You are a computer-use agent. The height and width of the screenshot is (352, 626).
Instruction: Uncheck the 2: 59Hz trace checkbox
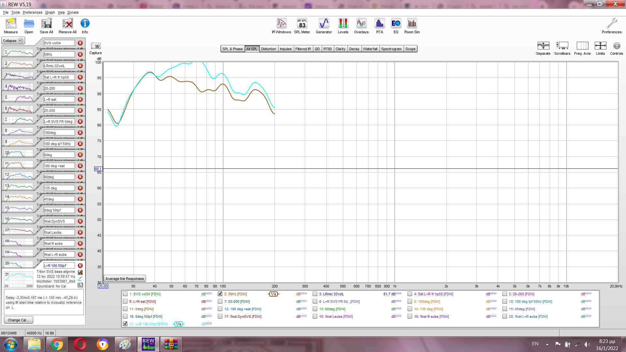[x=220, y=294]
